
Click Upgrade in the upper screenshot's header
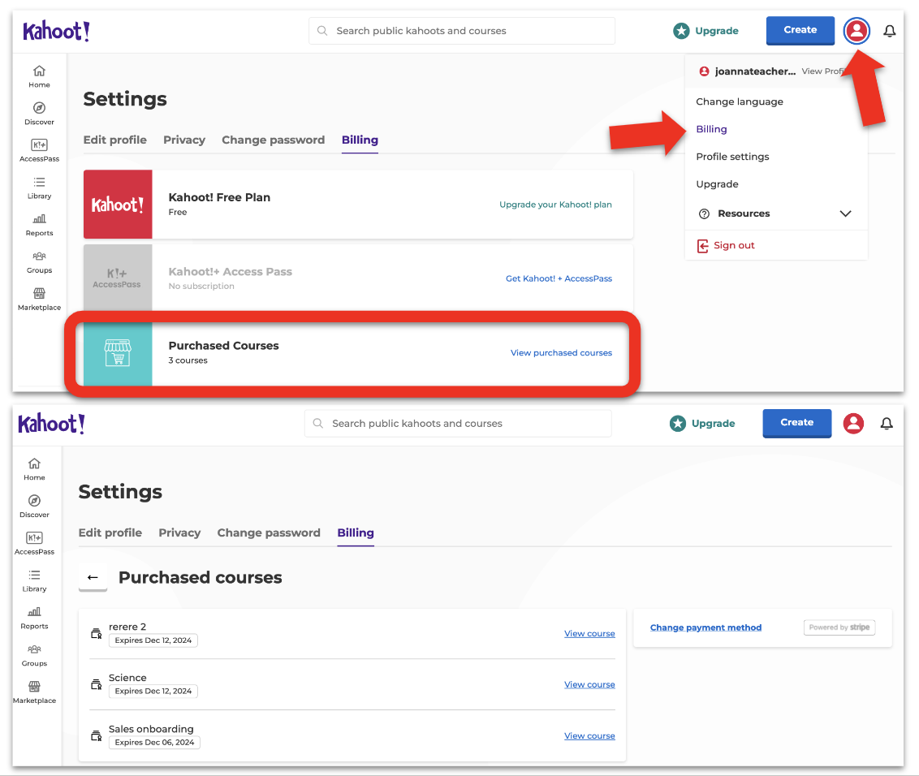tap(706, 31)
